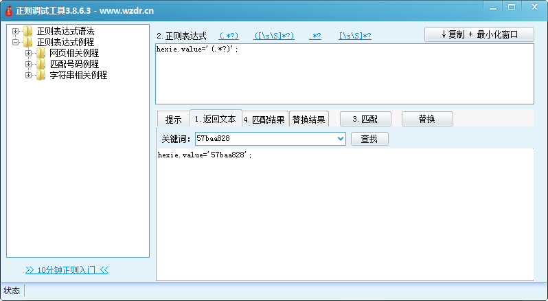Expand the 正则表达式语法 tree node
The image size is (548, 301).
pyautogui.click(x=16, y=32)
